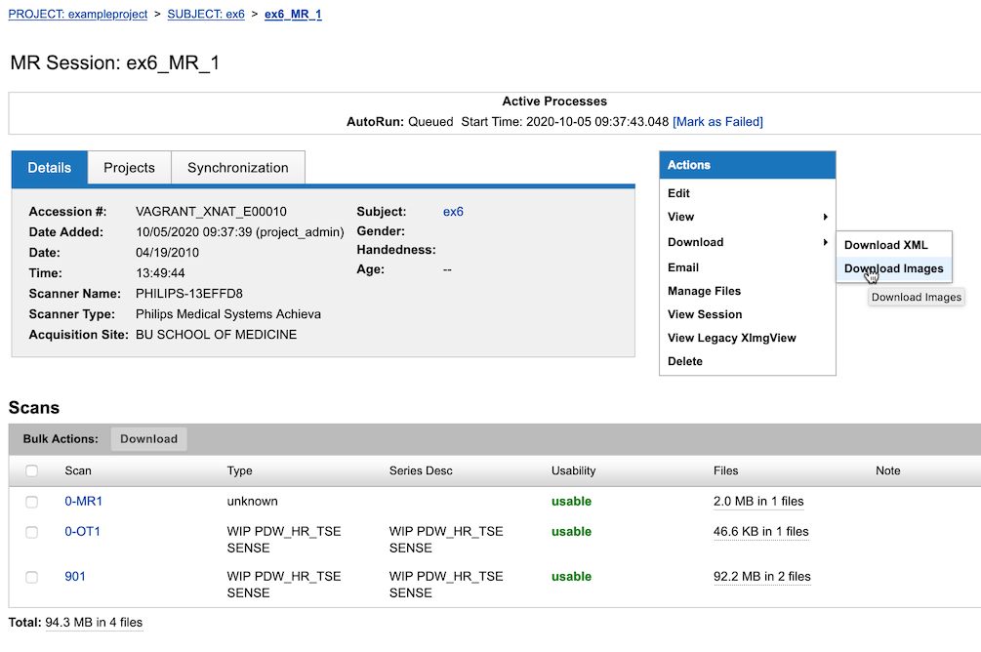Click usable status of scan 0-MR1
Viewport: 981px width, 652px height.
(571, 502)
